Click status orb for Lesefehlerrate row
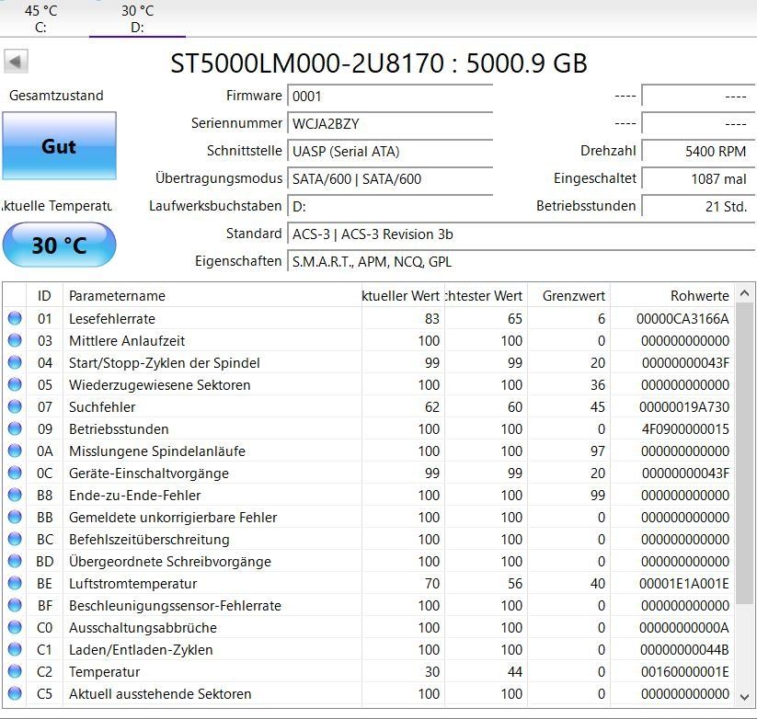 (15, 318)
